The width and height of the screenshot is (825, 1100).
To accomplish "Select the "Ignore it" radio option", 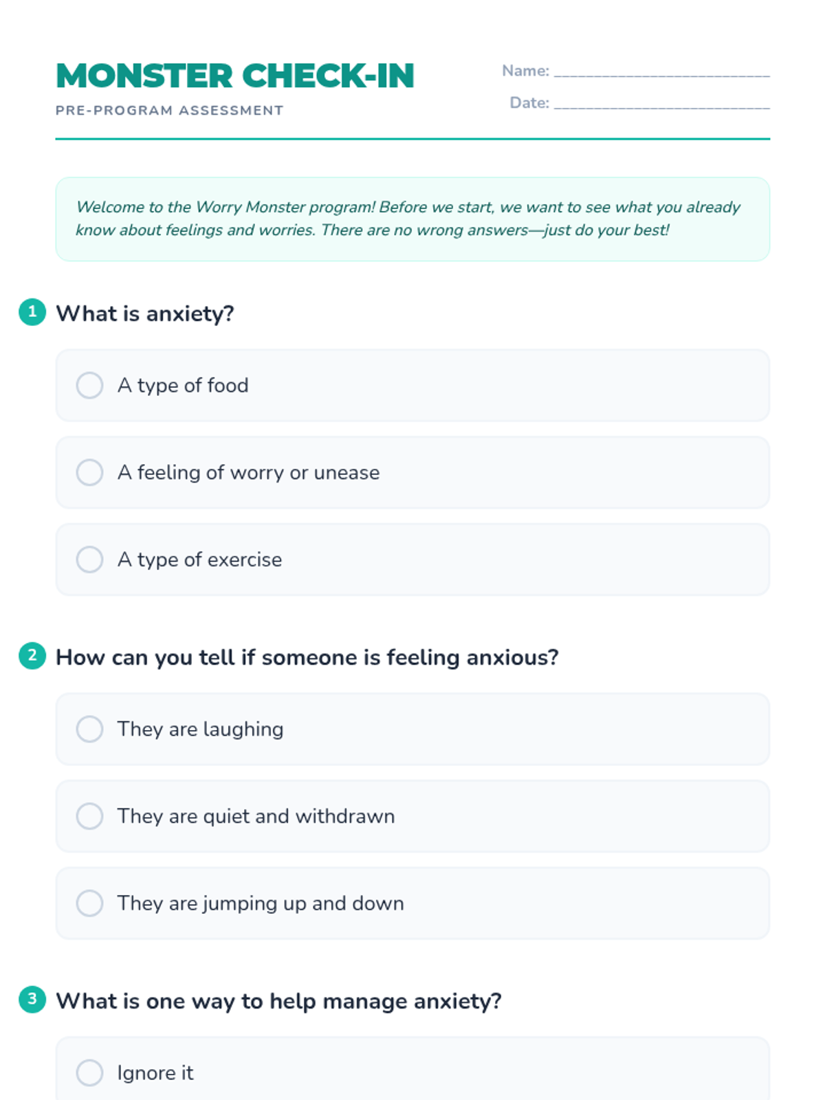I will [x=90, y=1073].
